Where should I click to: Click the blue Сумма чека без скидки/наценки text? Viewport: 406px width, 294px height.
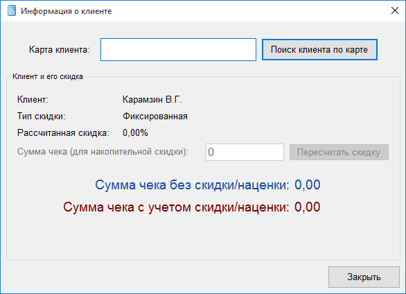[x=192, y=185]
